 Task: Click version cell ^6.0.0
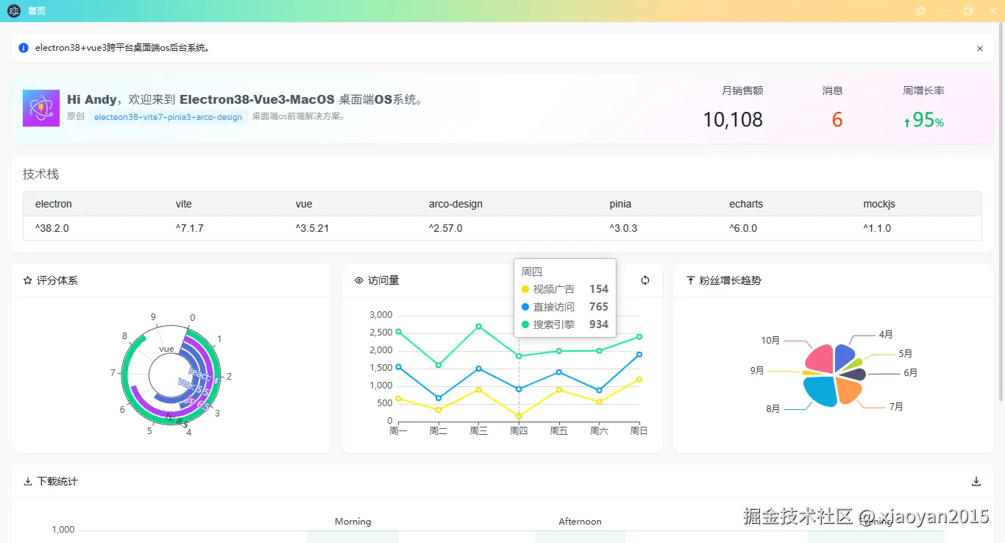[x=744, y=228]
